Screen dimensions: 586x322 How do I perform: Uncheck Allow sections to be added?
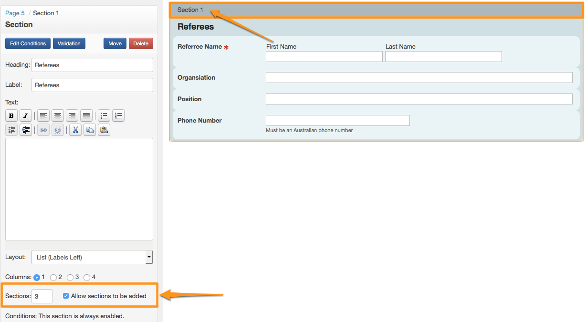tap(66, 296)
